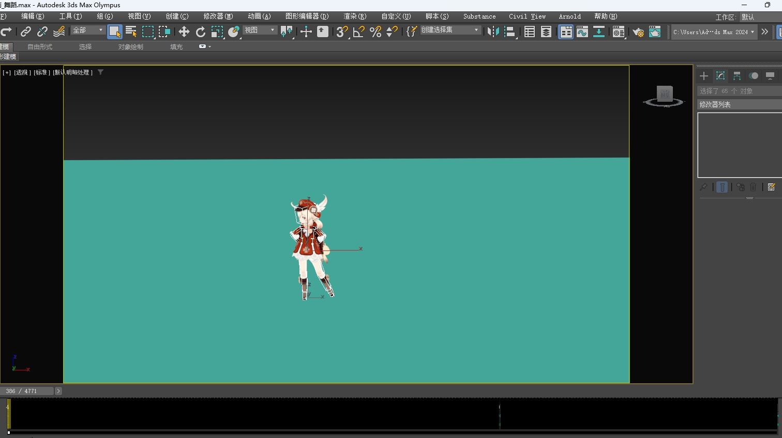The width and height of the screenshot is (782, 438).
Task: Open the Hierarchy command panel tab
Action: (737, 76)
